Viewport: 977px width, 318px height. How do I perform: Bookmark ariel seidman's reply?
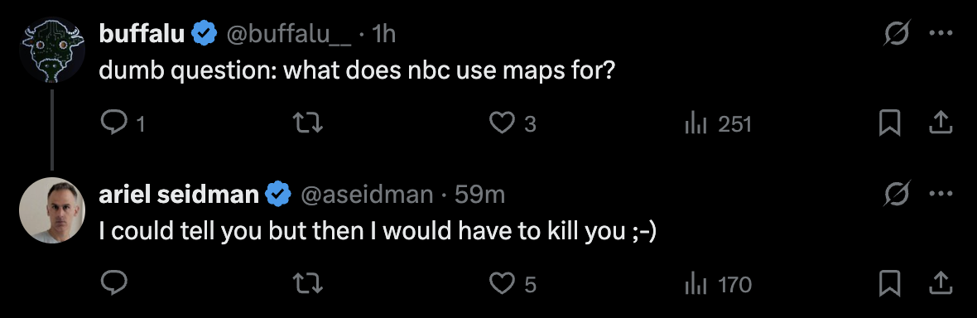click(x=890, y=284)
